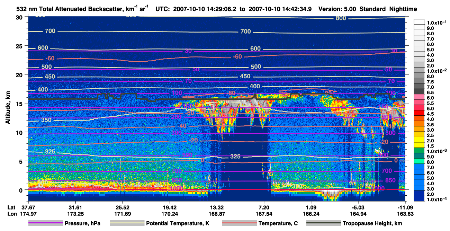The width and height of the screenshot is (450, 231).
Task: Click the '350' potential temperature contour label
Action: pyautogui.click(x=46, y=120)
